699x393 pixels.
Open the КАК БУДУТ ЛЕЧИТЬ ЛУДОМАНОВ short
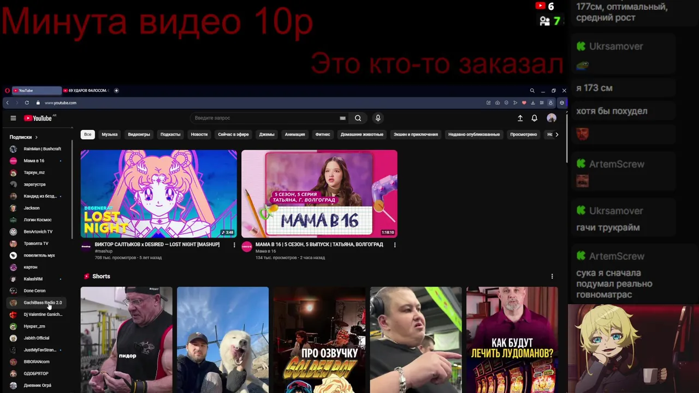point(512,340)
